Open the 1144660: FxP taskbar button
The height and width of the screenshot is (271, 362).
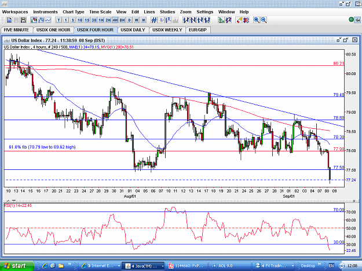pos(187,266)
